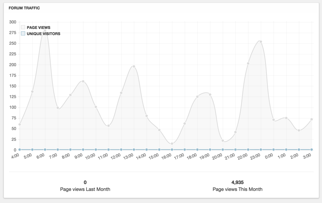Viewport: 322px width, 203px height.
Task: Click the page views point at 5:00
Action: pyautogui.click(x=32, y=92)
